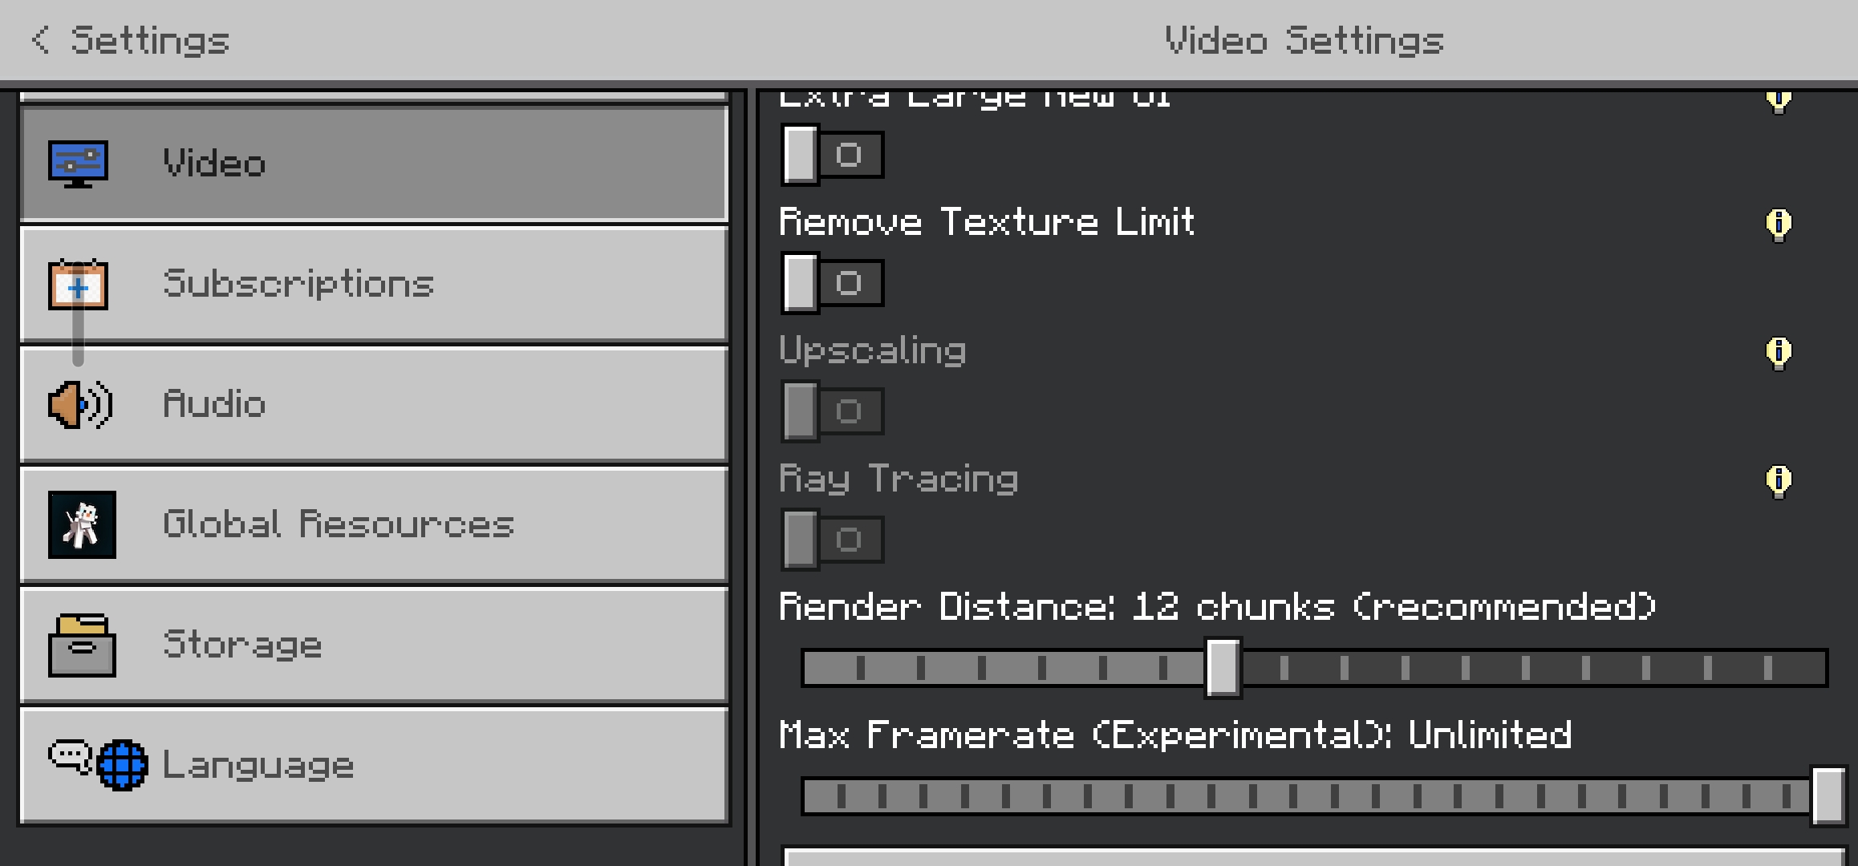This screenshot has height=866, width=1858.
Task: Click the Storage drawer icon
Action: [x=82, y=645]
